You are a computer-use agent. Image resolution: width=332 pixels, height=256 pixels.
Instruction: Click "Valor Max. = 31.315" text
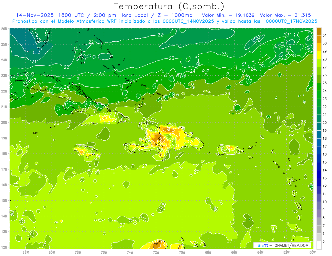click(x=285, y=15)
